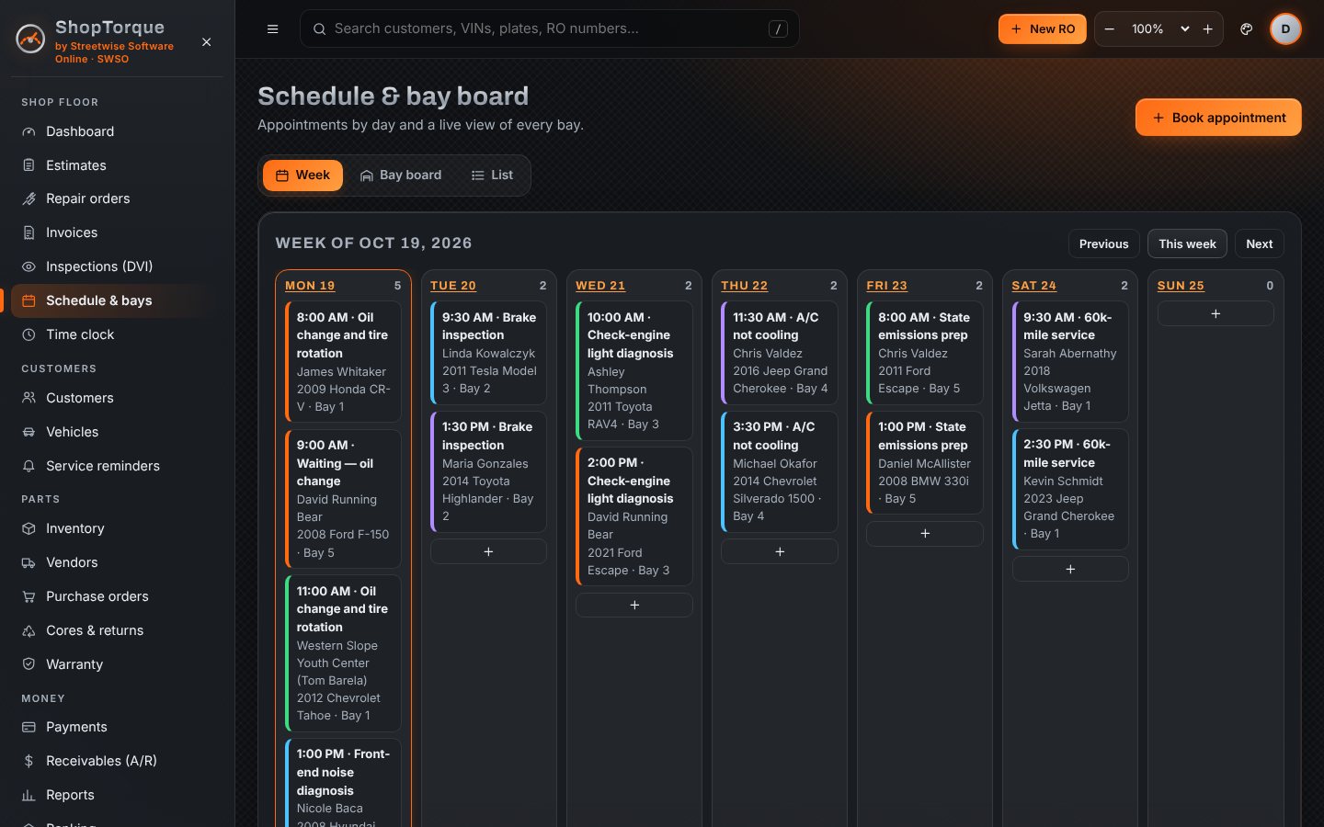Open the user avatar D menu

coord(1285,29)
